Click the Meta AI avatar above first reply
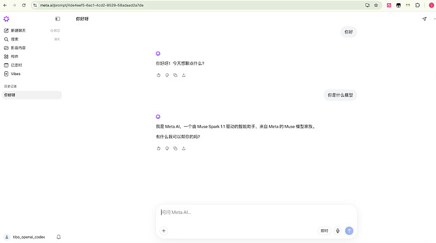 pos(158,53)
